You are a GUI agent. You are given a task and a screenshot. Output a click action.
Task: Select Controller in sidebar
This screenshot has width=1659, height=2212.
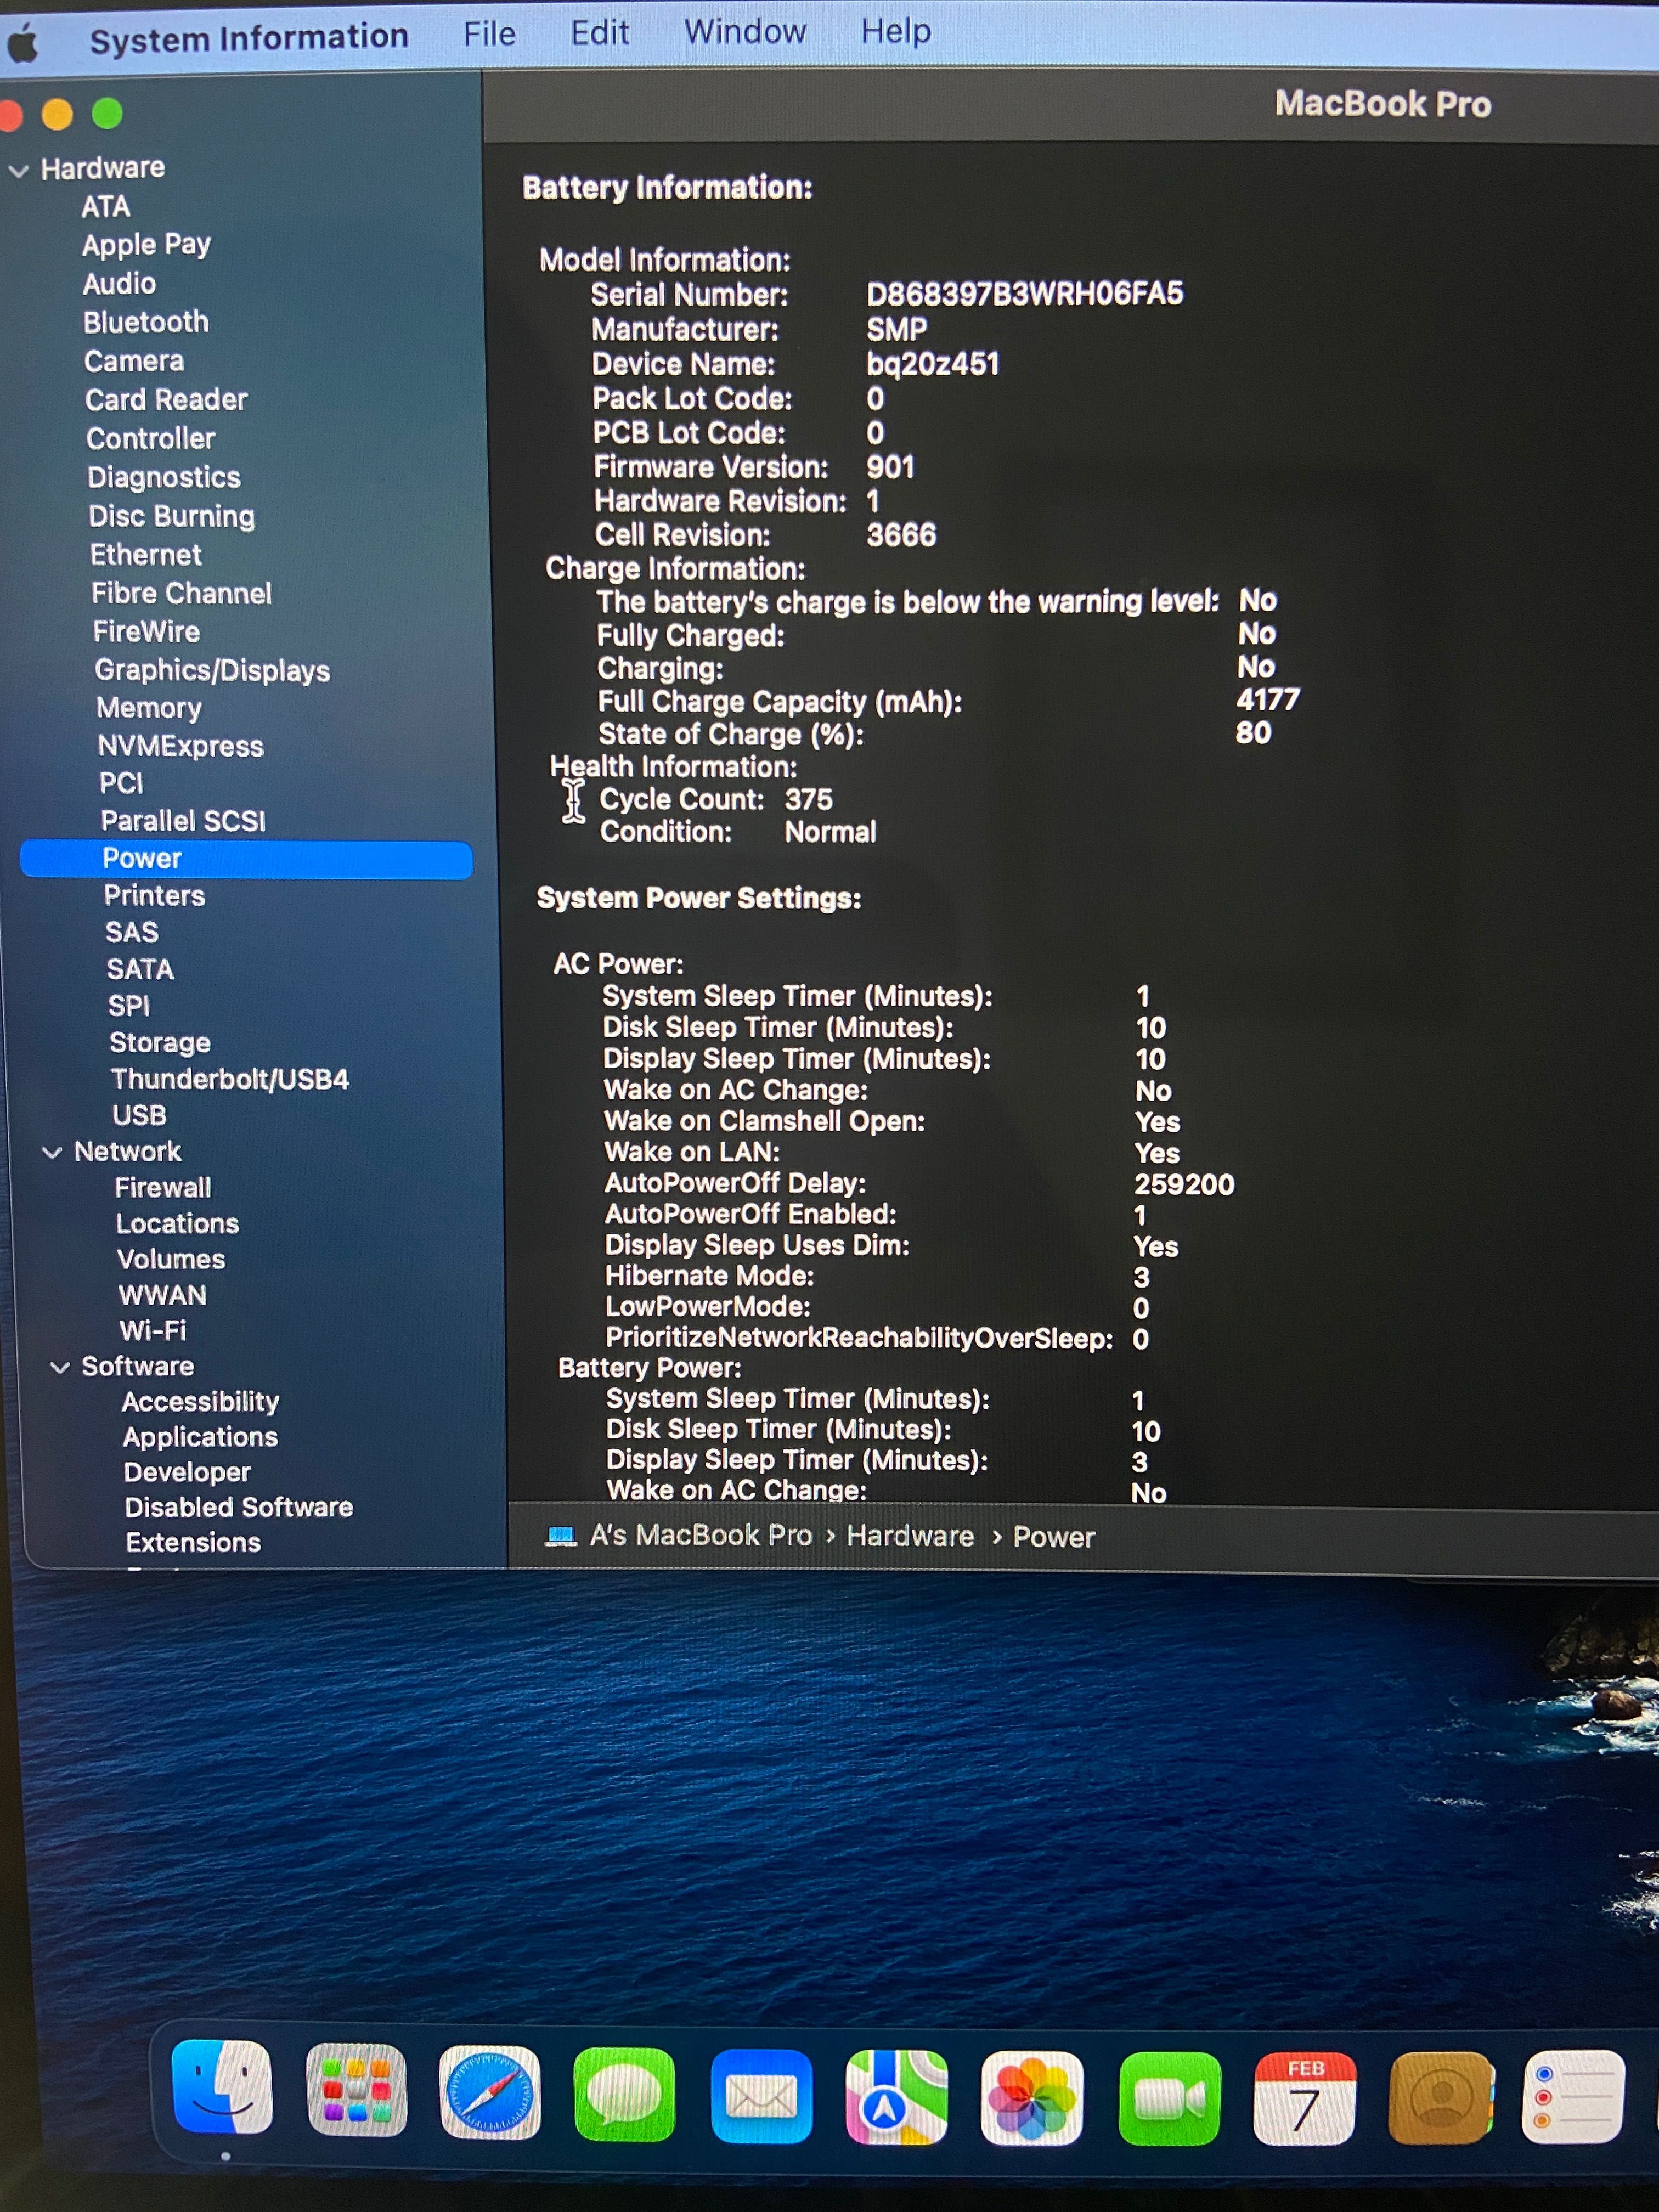(150, 438)
